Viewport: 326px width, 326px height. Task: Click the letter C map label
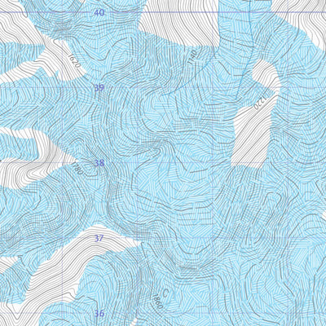165,293
